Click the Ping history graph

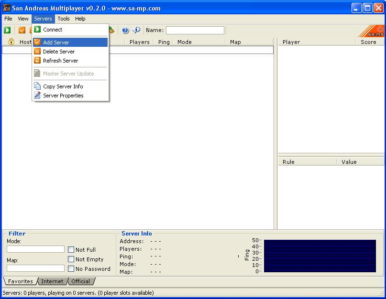pos(320,256)
